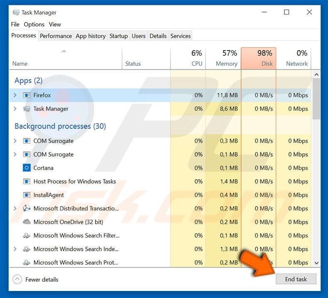328x298 pixels.
Task: Expand the first COM Surrogate with 0,3 MB
Action: [15, 141]
